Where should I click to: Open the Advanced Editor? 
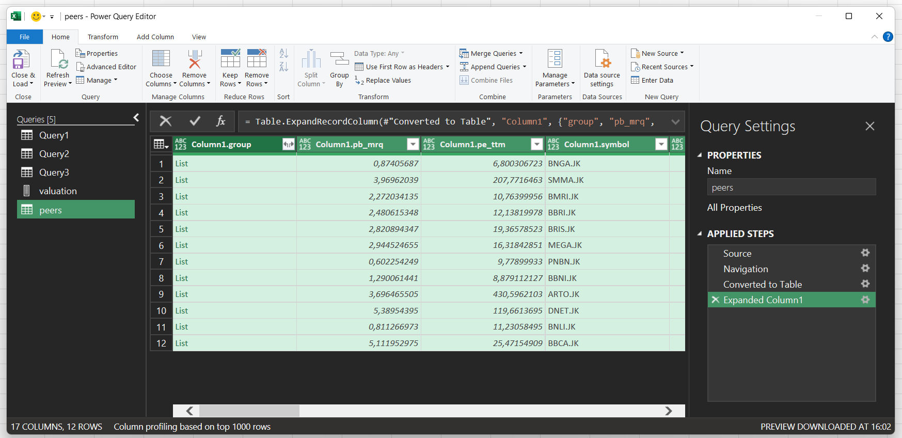coord(106,67)
